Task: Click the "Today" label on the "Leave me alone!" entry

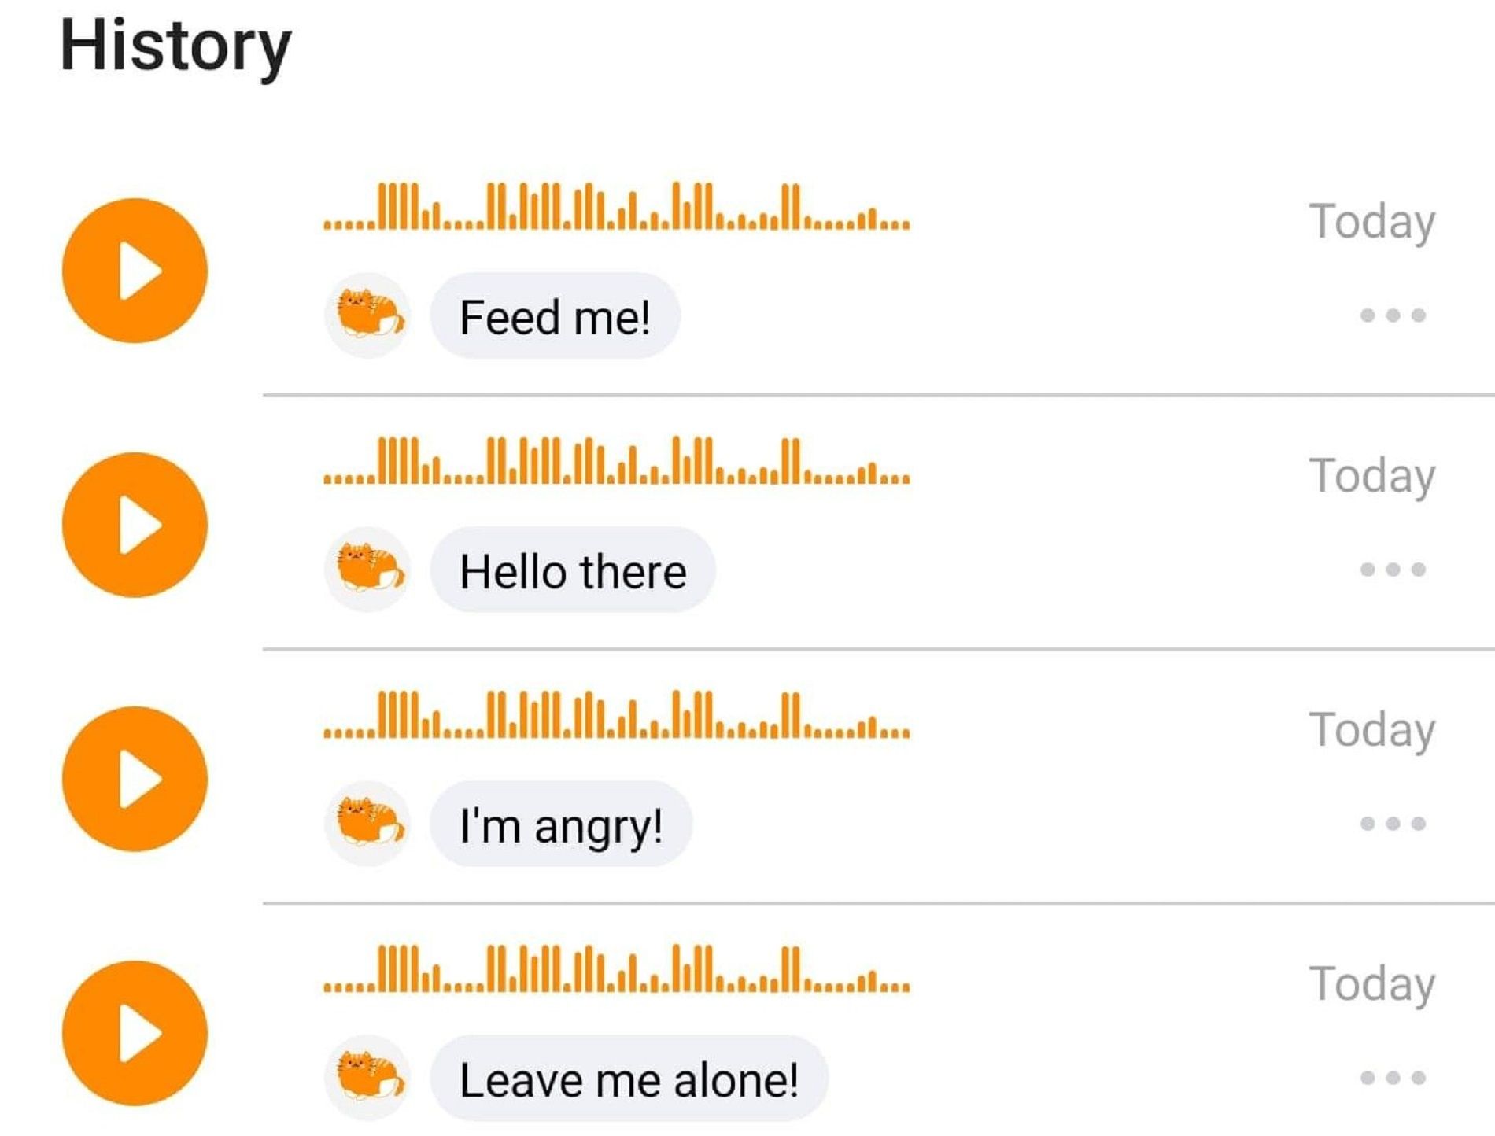Action: point(1372,984)
